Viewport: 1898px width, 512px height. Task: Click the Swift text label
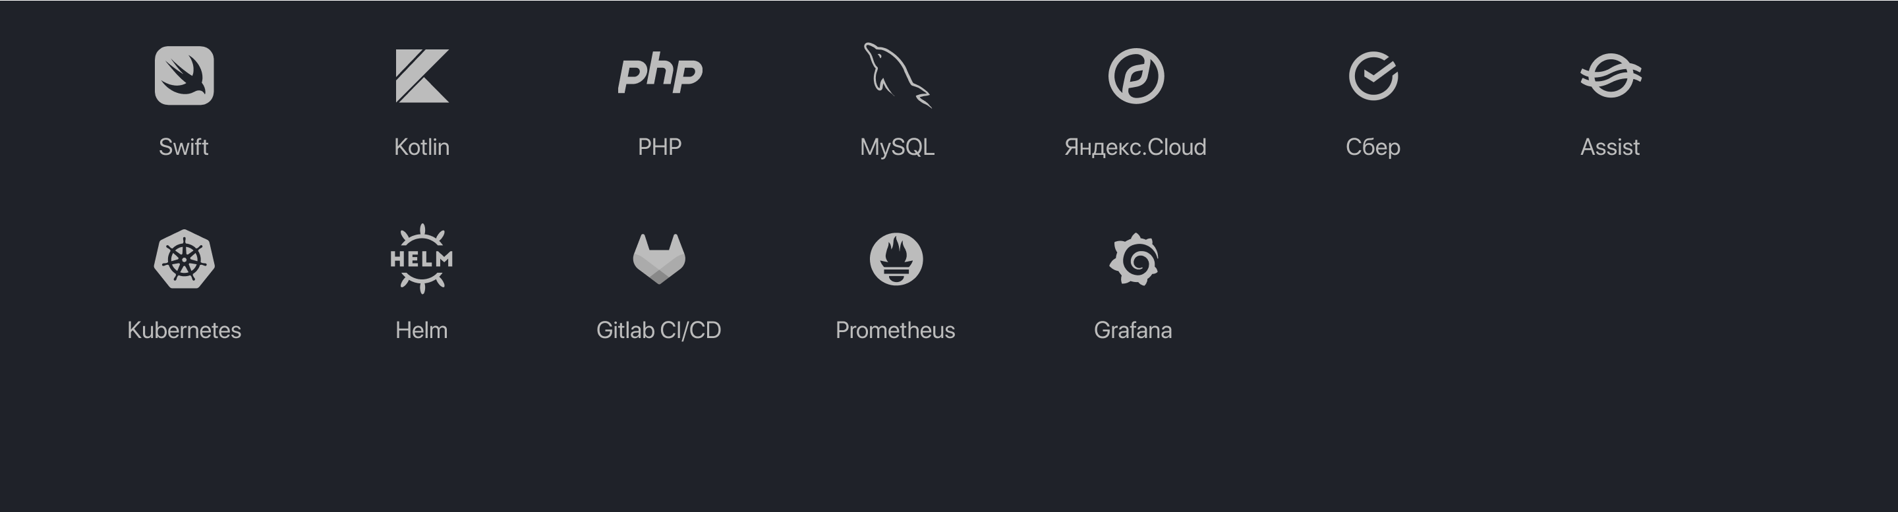(x=183, y=148)
